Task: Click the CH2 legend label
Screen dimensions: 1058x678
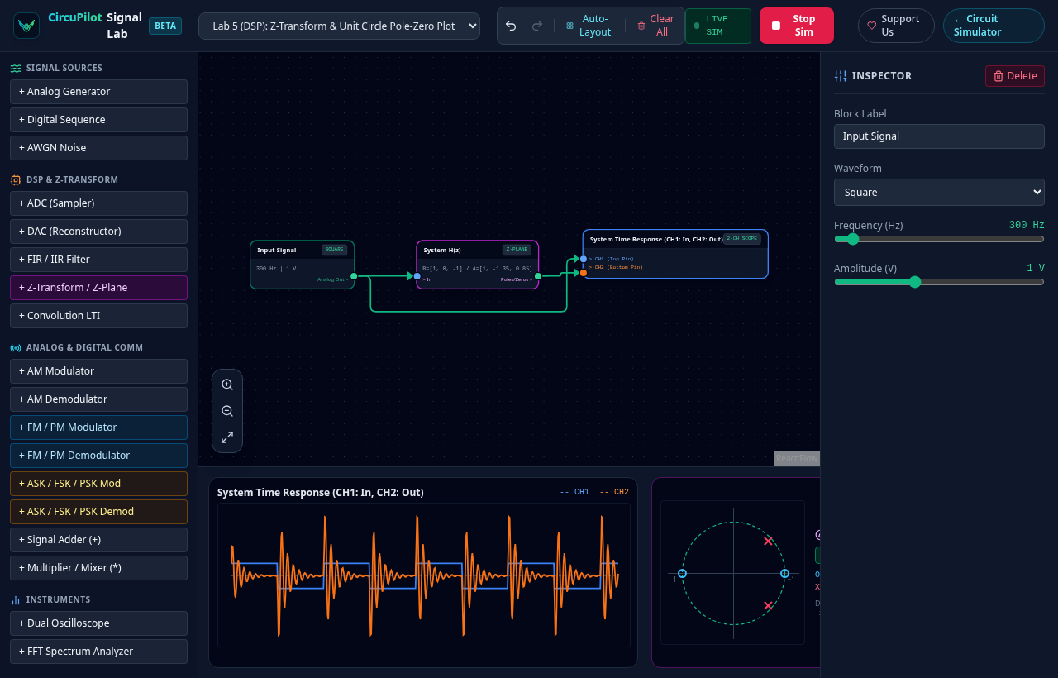Action: point(614,492)
